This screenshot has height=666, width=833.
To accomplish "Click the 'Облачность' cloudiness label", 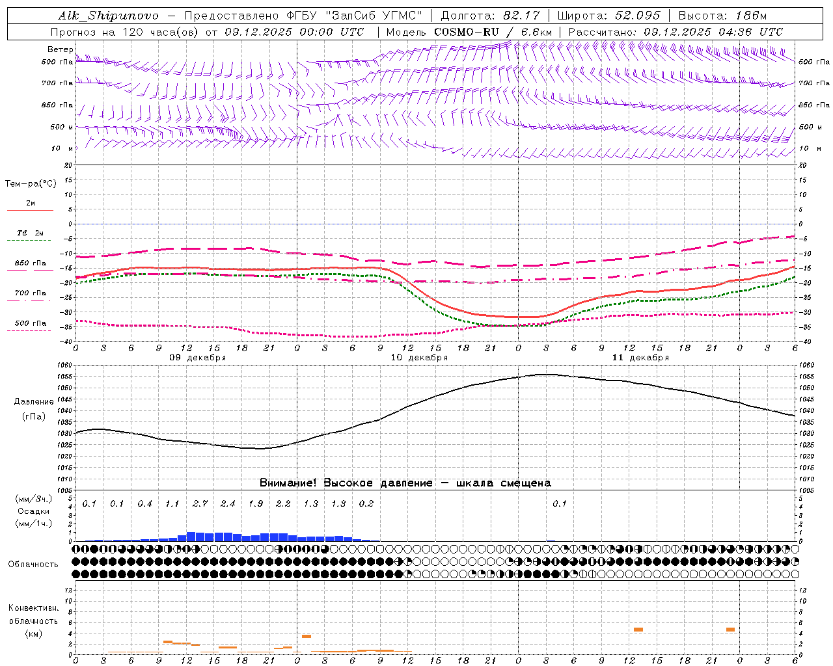I will point(33,565).
